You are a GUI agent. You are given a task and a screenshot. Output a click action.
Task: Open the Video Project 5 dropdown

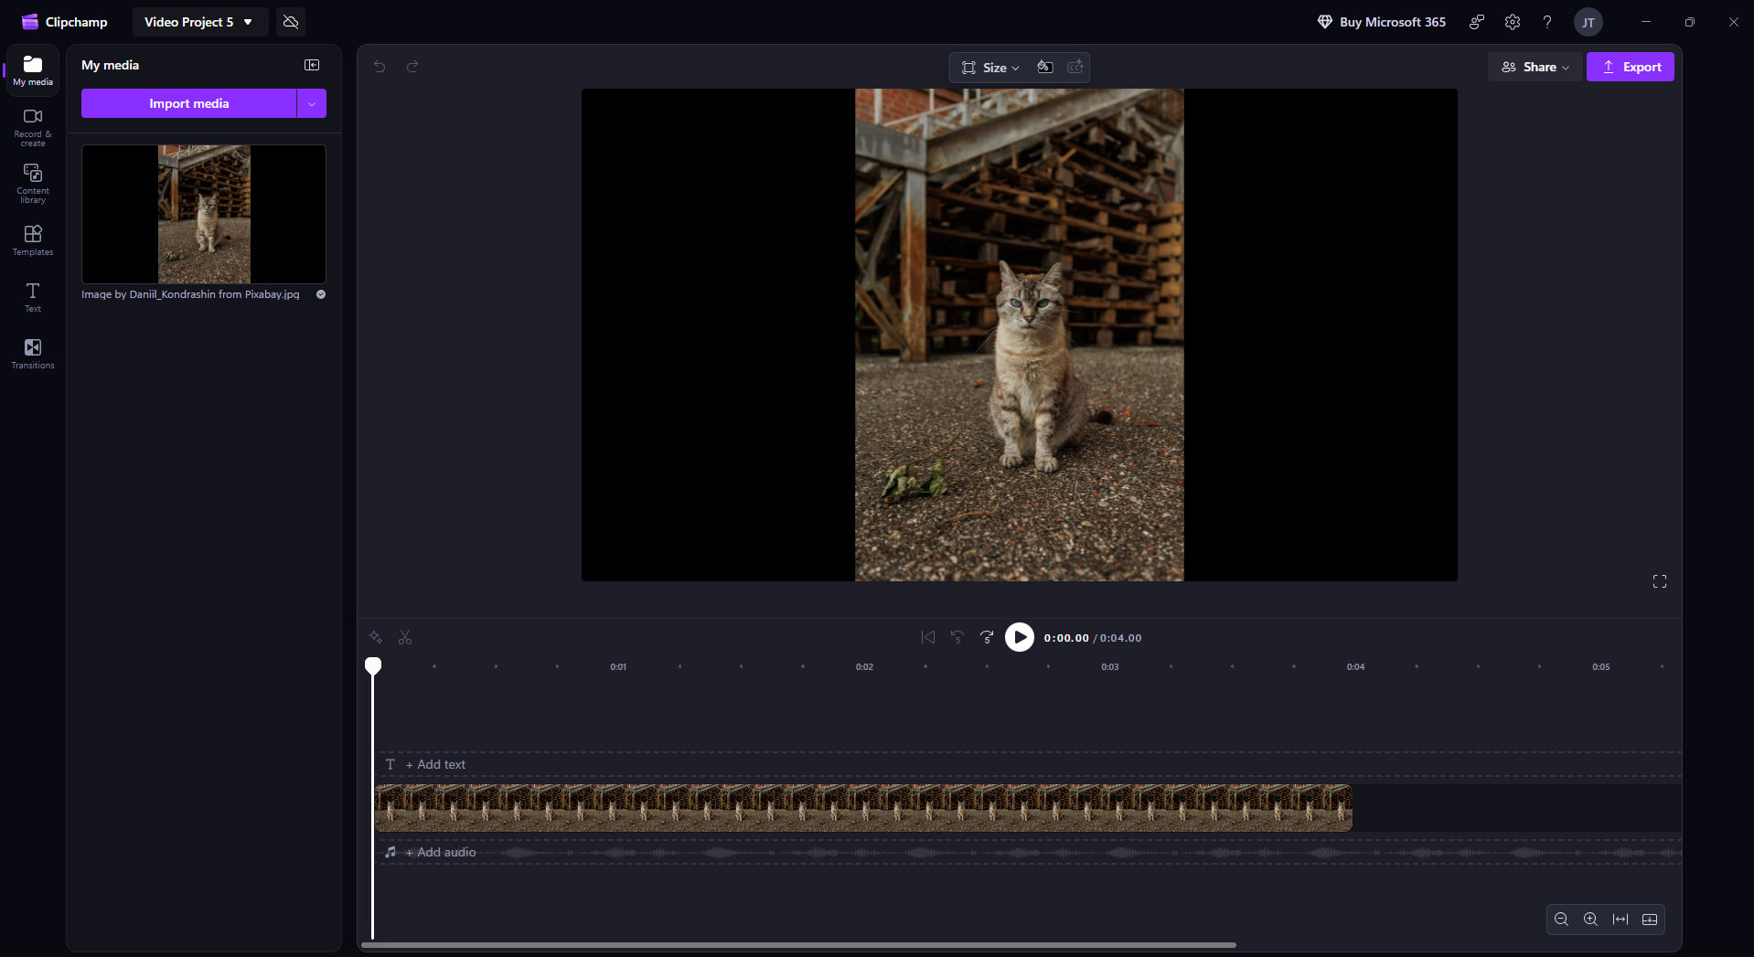tap(199, 22)
